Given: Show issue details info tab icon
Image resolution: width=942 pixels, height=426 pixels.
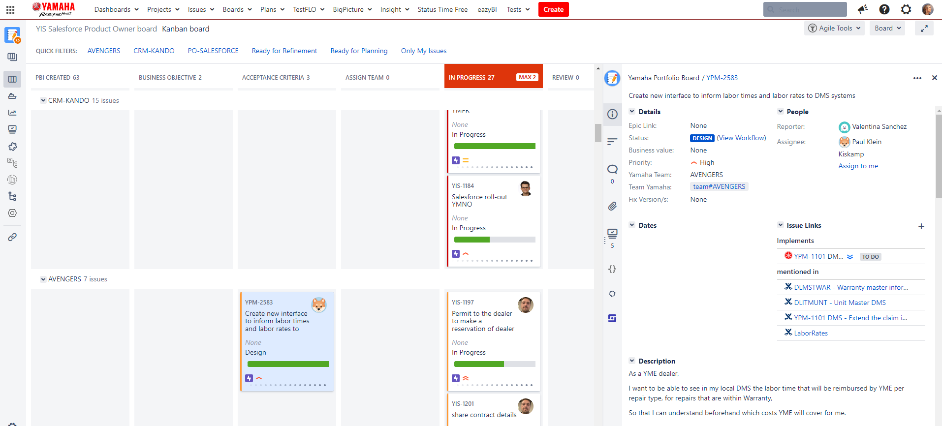Looking at the screenshot, I should 612,114.
